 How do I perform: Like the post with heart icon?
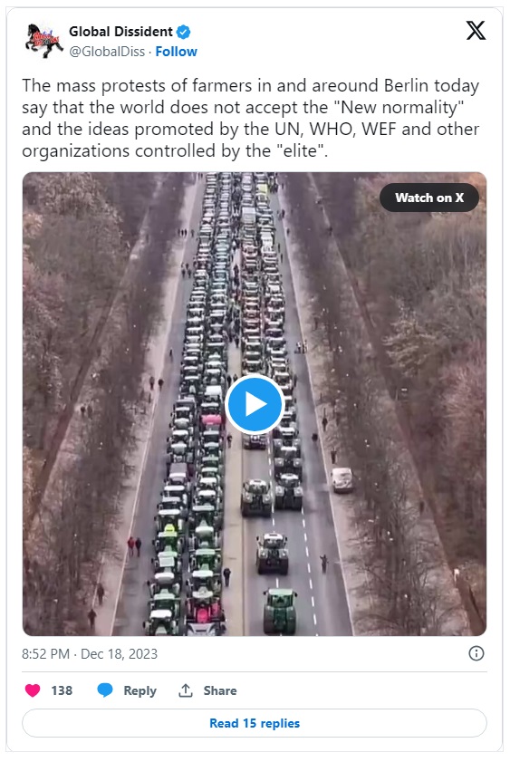pos(33,690)
